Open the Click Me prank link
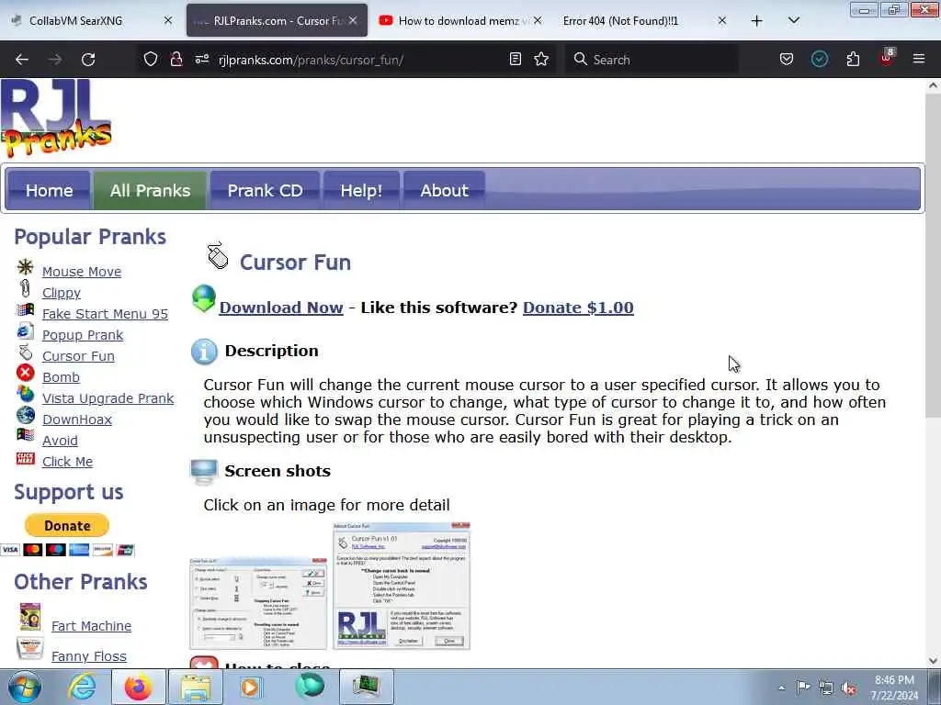Image resolution: width=941 pixels, height=705 pixels. pyautogui.click(x=67, y=462)
